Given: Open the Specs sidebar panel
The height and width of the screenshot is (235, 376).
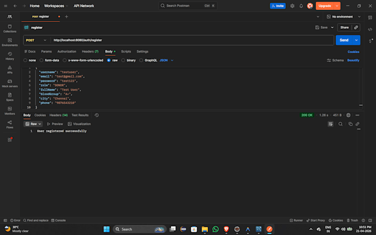Looking at the screenshot, I should 9,97.
